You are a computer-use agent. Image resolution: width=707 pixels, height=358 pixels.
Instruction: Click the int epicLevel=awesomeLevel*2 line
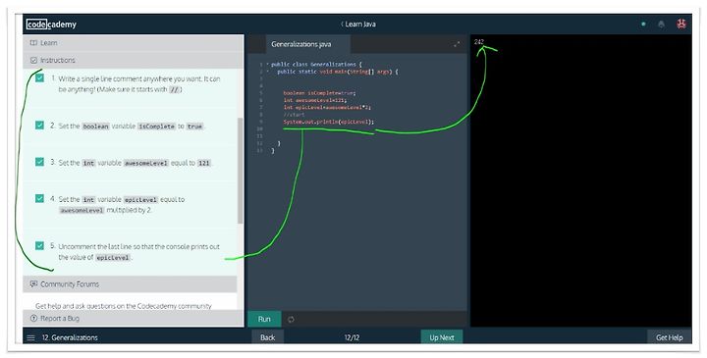coord(327,107)
